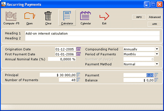Click the INFO button
The width and height of the screenshot is (164, 111).
click(x=139, y=17)
